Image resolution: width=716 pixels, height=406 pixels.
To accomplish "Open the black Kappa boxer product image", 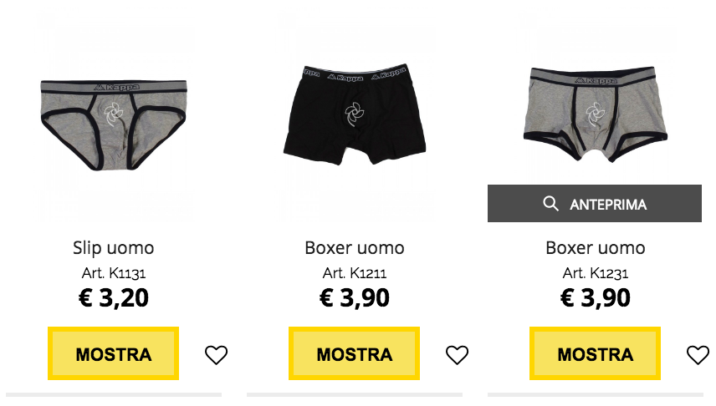I will [x=355, y=114].
